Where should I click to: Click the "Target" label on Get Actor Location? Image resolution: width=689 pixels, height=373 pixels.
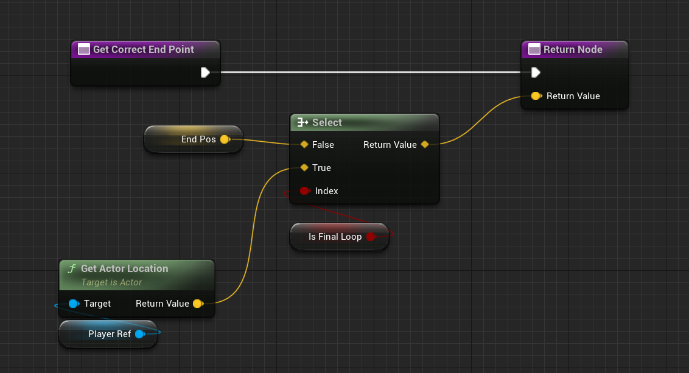click(97, 304)
